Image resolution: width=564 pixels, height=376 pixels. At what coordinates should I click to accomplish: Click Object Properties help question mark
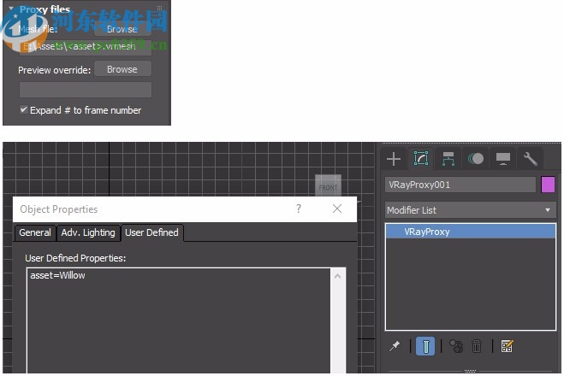298,209
